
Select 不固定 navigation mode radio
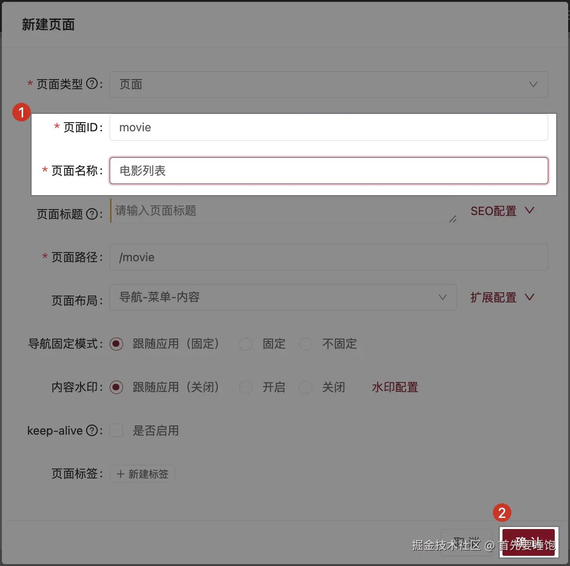click(x=305, y=344)
